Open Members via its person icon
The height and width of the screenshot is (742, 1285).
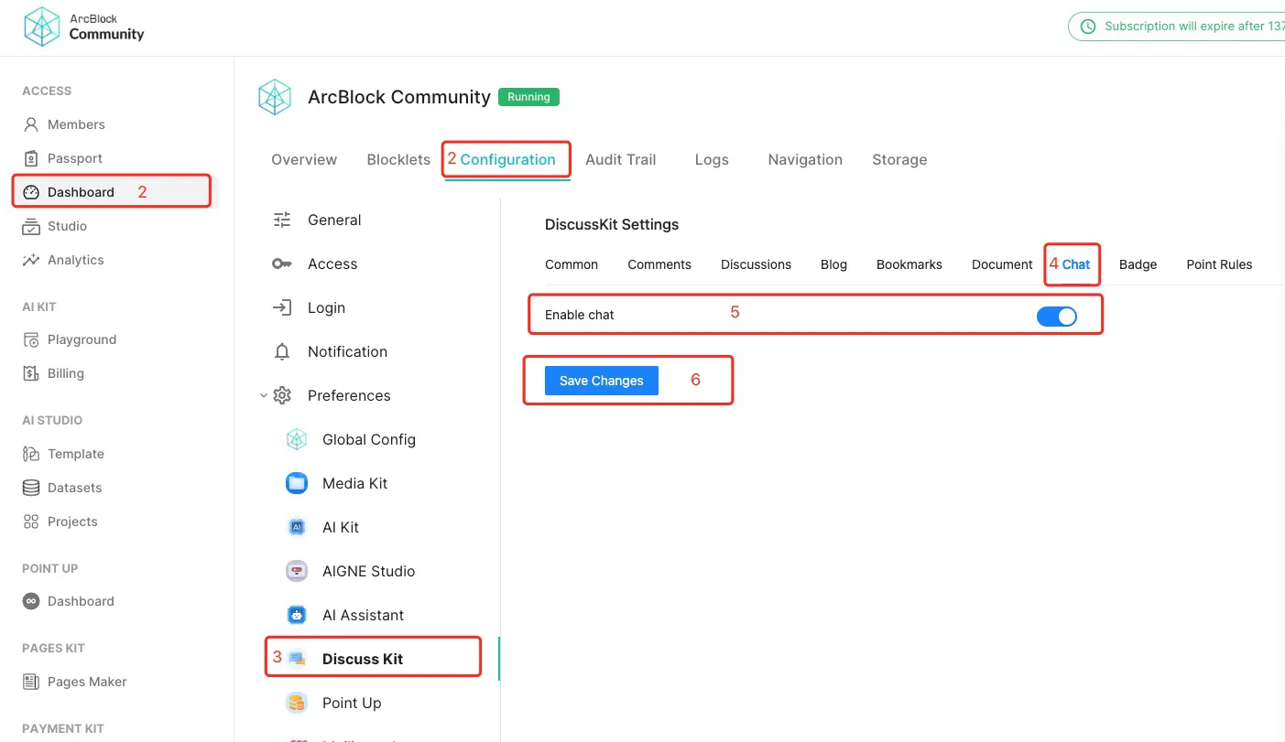(31, 124)
